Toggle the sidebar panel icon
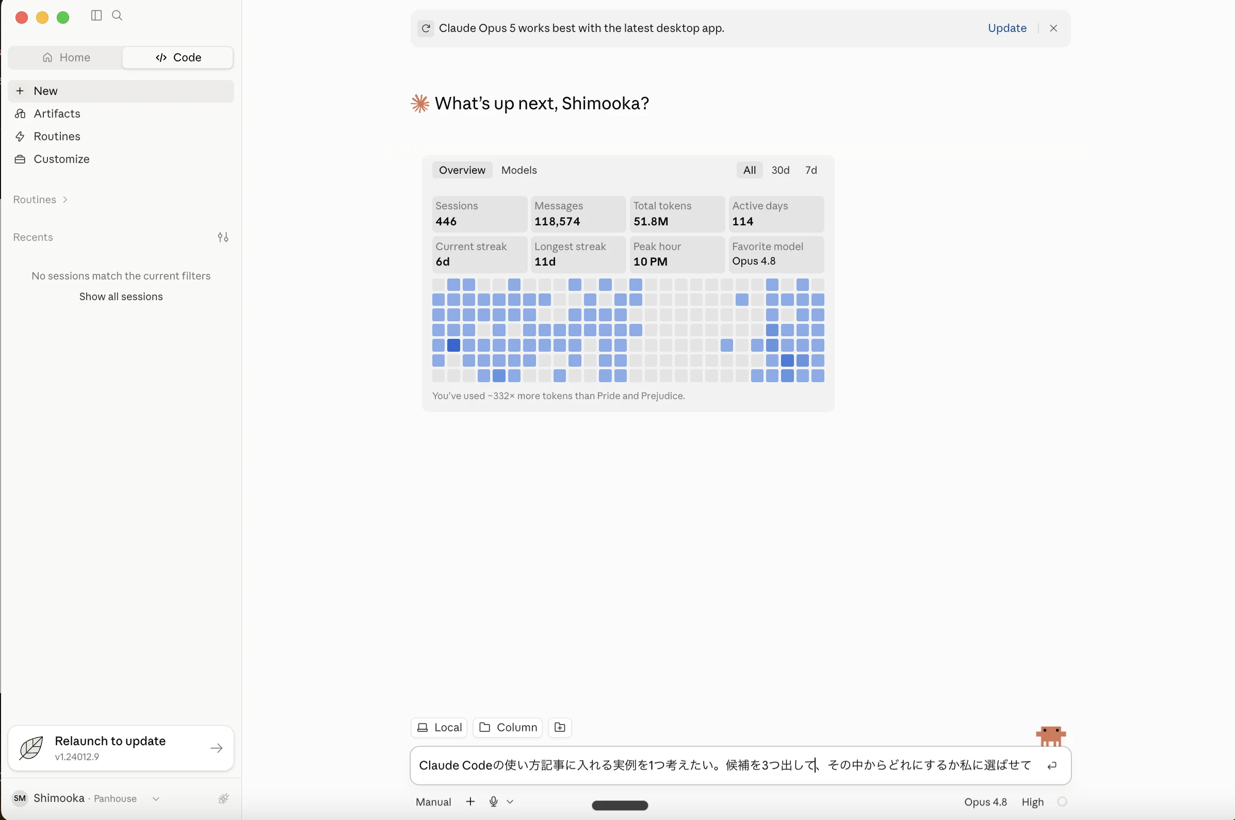The height and width of the screenshot is (820, 1235). pos(96,15)
